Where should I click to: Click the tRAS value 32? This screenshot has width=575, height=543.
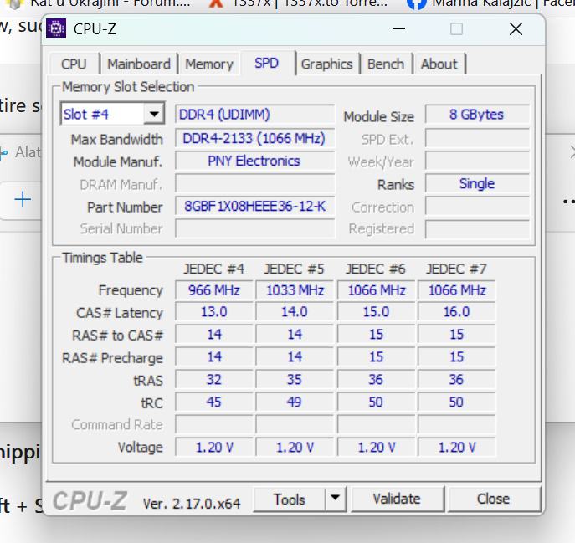pos(214,380)
